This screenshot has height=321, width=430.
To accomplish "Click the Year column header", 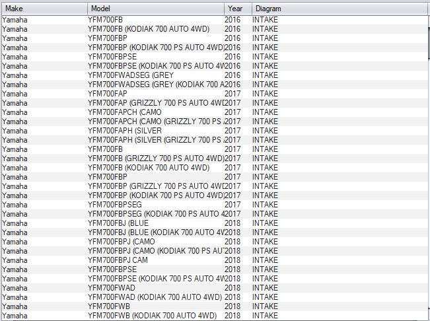I will [238, 9].
